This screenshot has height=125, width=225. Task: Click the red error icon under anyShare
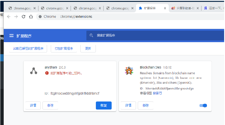tap(47, 73)
